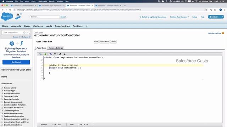Open the Leads tab
Viewport: 227px width, 127px height.
point(49,26)
